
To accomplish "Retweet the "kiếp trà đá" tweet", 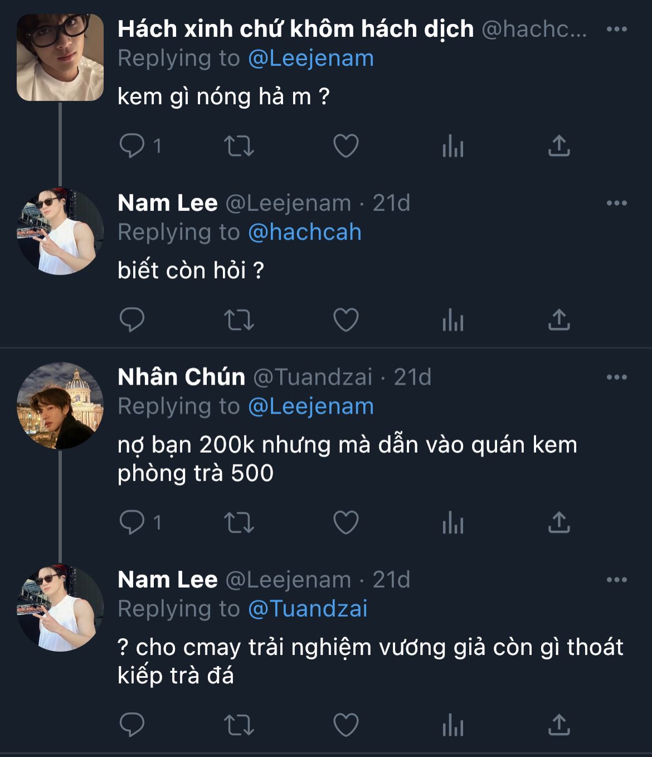I will coord(239,725).
